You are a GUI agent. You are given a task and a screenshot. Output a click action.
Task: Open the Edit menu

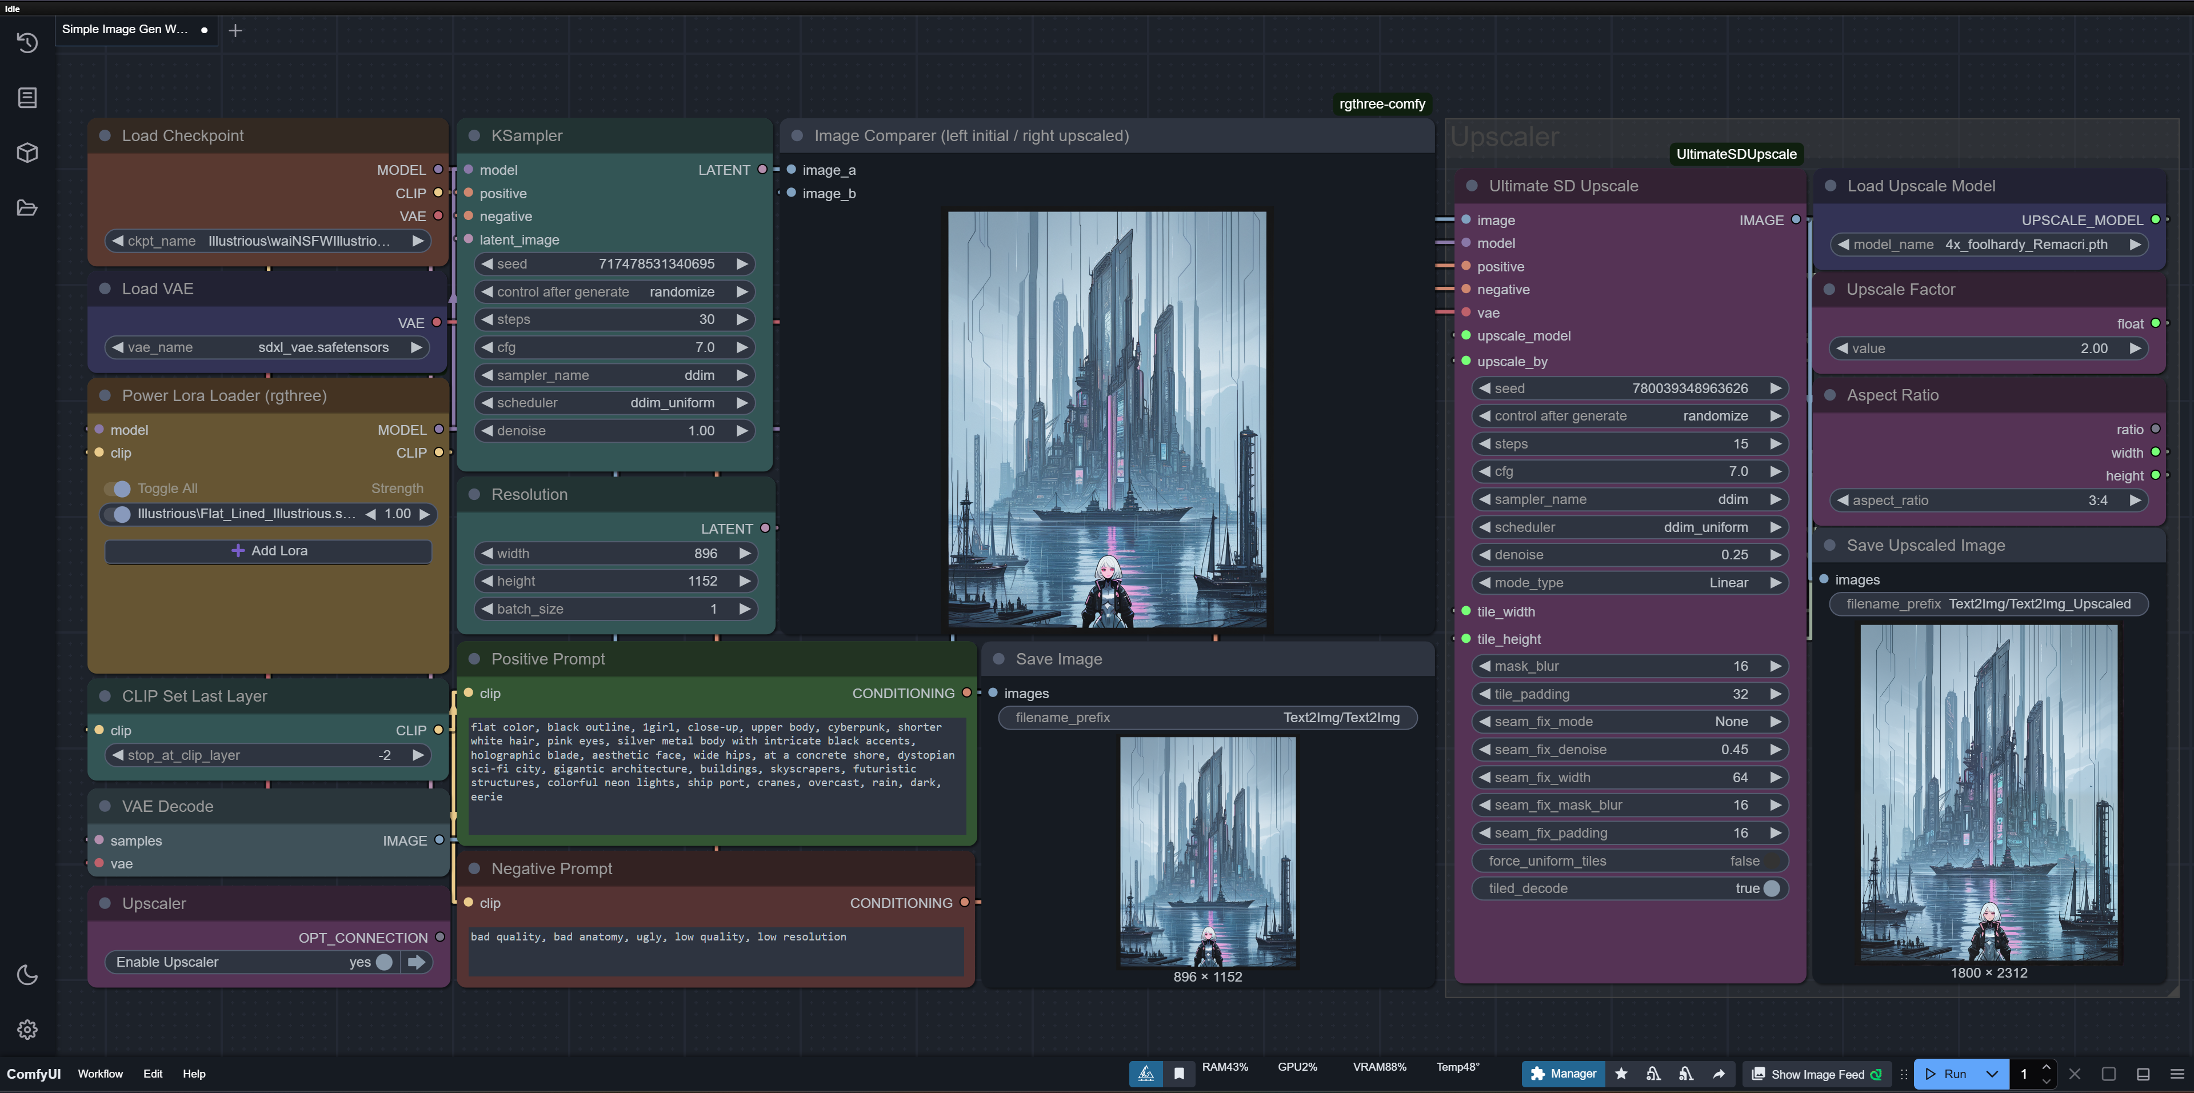point(153,1074)
